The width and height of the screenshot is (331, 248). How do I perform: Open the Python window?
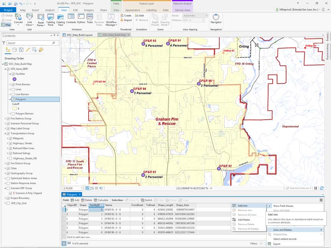tap(81, 18)
